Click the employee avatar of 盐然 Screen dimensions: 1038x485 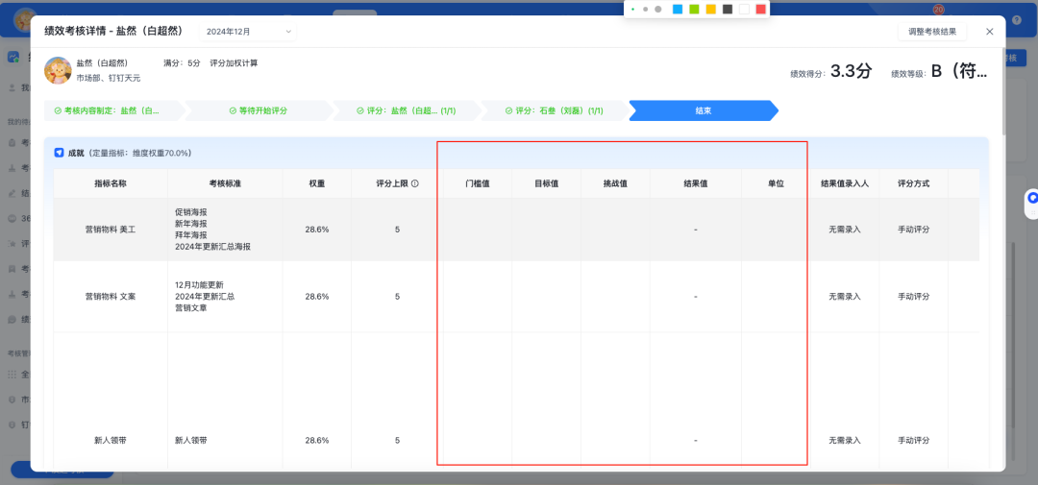58,70
